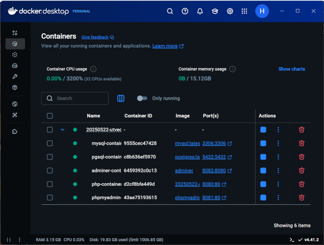Collapse the 20250522-utvec compose group

click(62, 130)
